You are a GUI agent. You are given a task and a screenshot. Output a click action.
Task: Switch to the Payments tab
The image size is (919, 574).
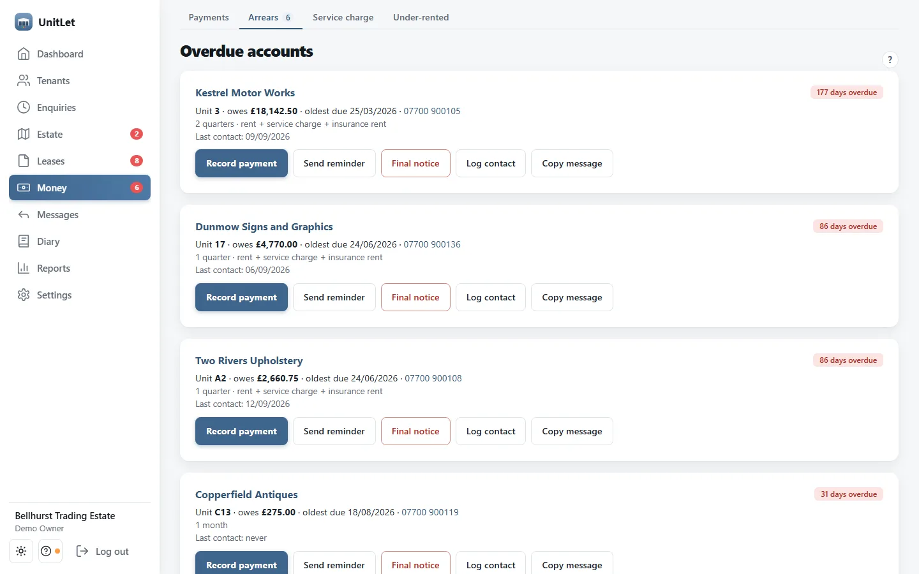pyautogui.click(x=209, y=17)
